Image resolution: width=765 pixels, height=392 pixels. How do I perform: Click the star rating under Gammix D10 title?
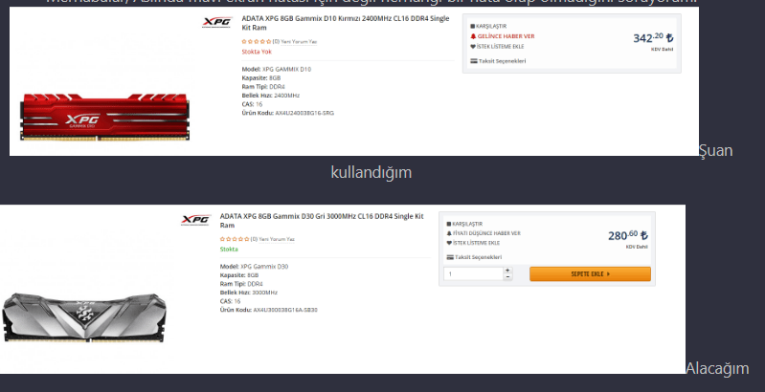257,42
